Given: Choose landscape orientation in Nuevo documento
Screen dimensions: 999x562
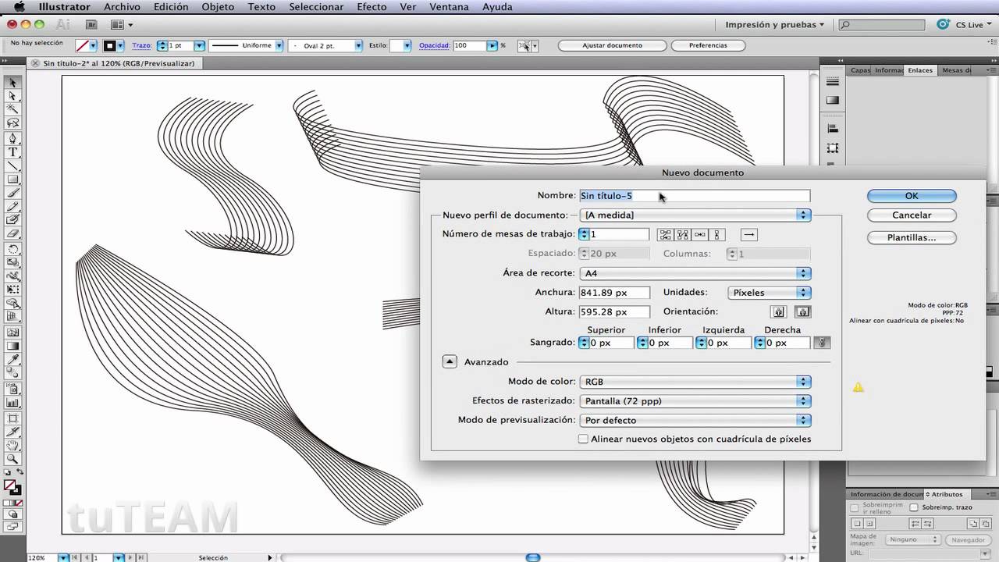Looking at the screenshot, I should point(803,312).
